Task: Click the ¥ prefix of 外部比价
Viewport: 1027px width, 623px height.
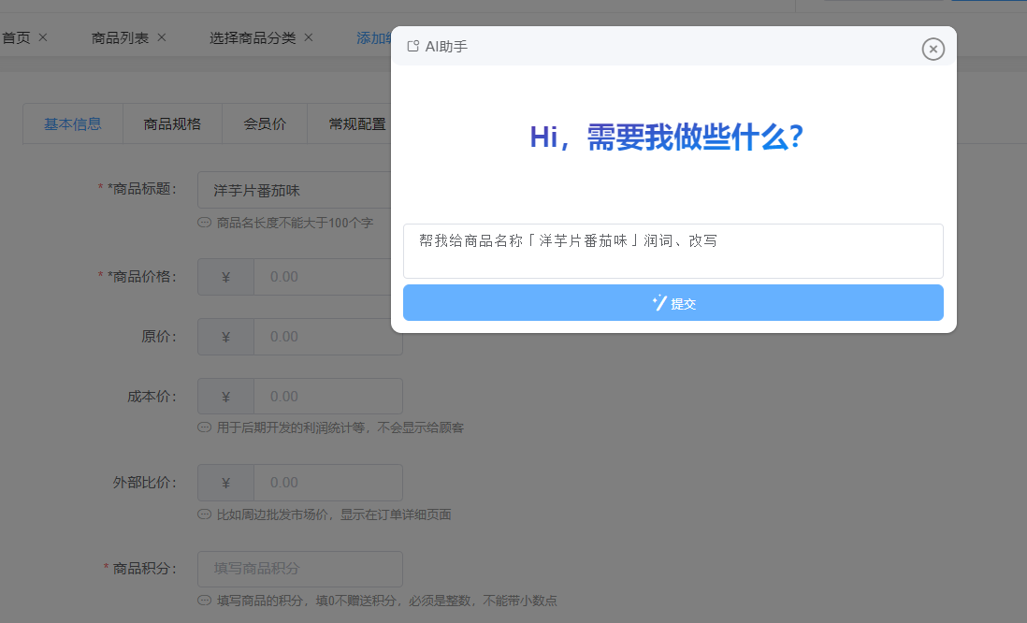Action: pyautogui.click(x=226, y=483)
